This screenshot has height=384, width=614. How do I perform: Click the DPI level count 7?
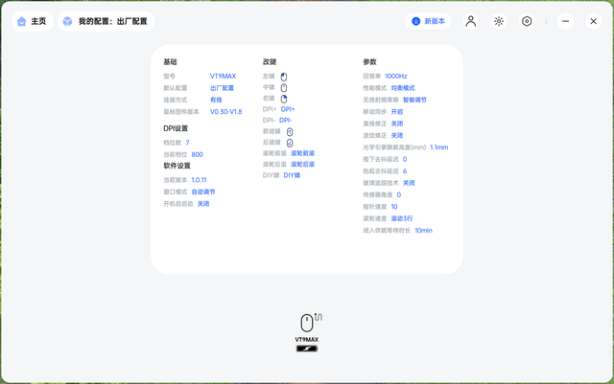(x=188, y=143)
